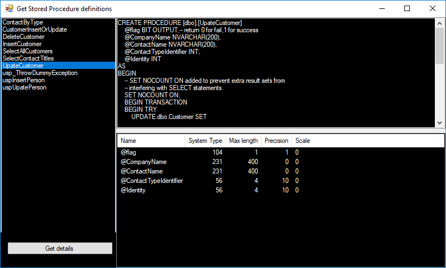
Task: Click the BEGIN TRY line
Action: point(141,110)
